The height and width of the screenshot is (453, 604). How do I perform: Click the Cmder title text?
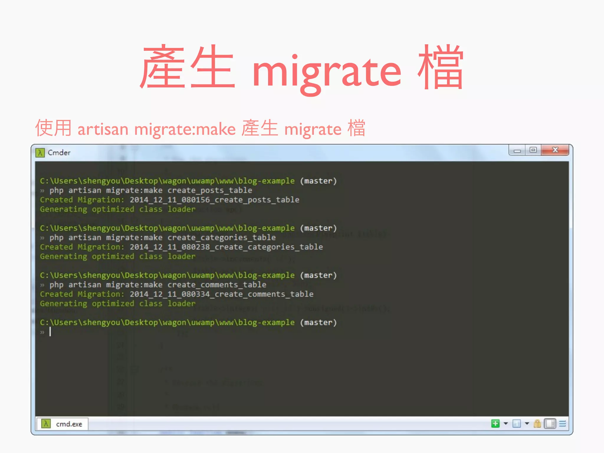click(x=59, y=152)
